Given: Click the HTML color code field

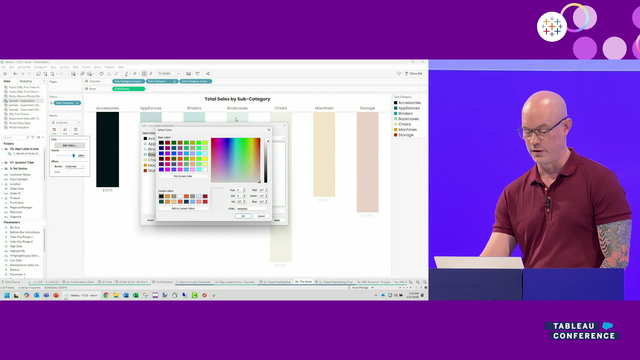Looking at the screenshot, I should 251,209.
